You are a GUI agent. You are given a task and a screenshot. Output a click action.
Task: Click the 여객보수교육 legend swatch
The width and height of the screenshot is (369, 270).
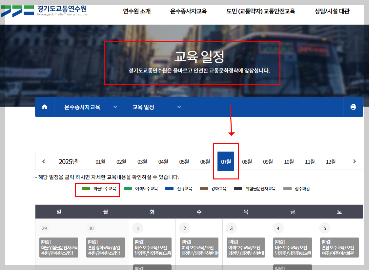(x=128, y=189)
